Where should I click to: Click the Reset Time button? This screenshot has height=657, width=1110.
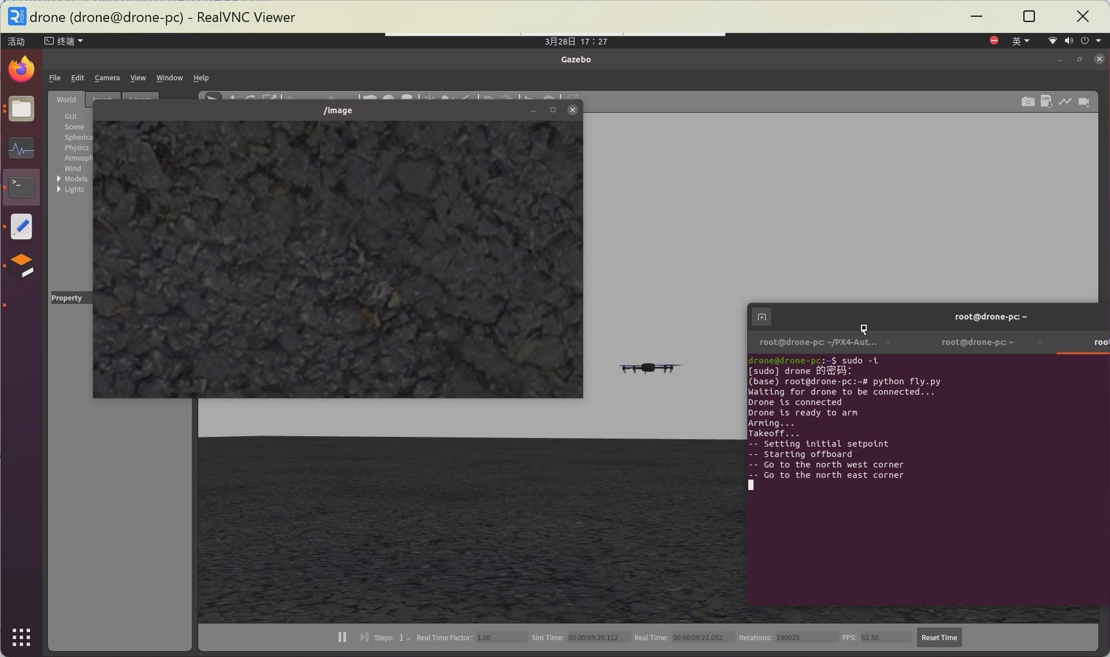(x=939, y=637)
